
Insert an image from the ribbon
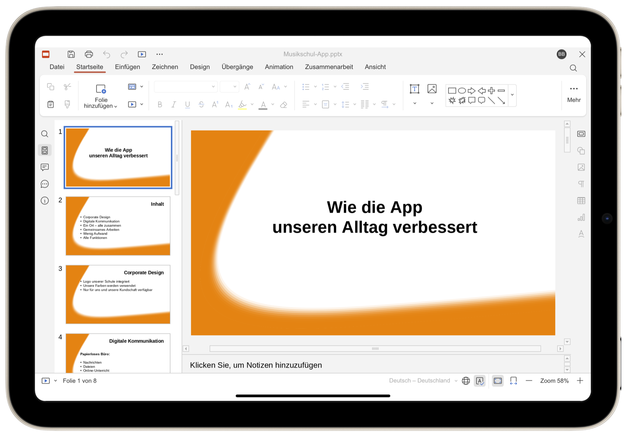click(432, 89)
